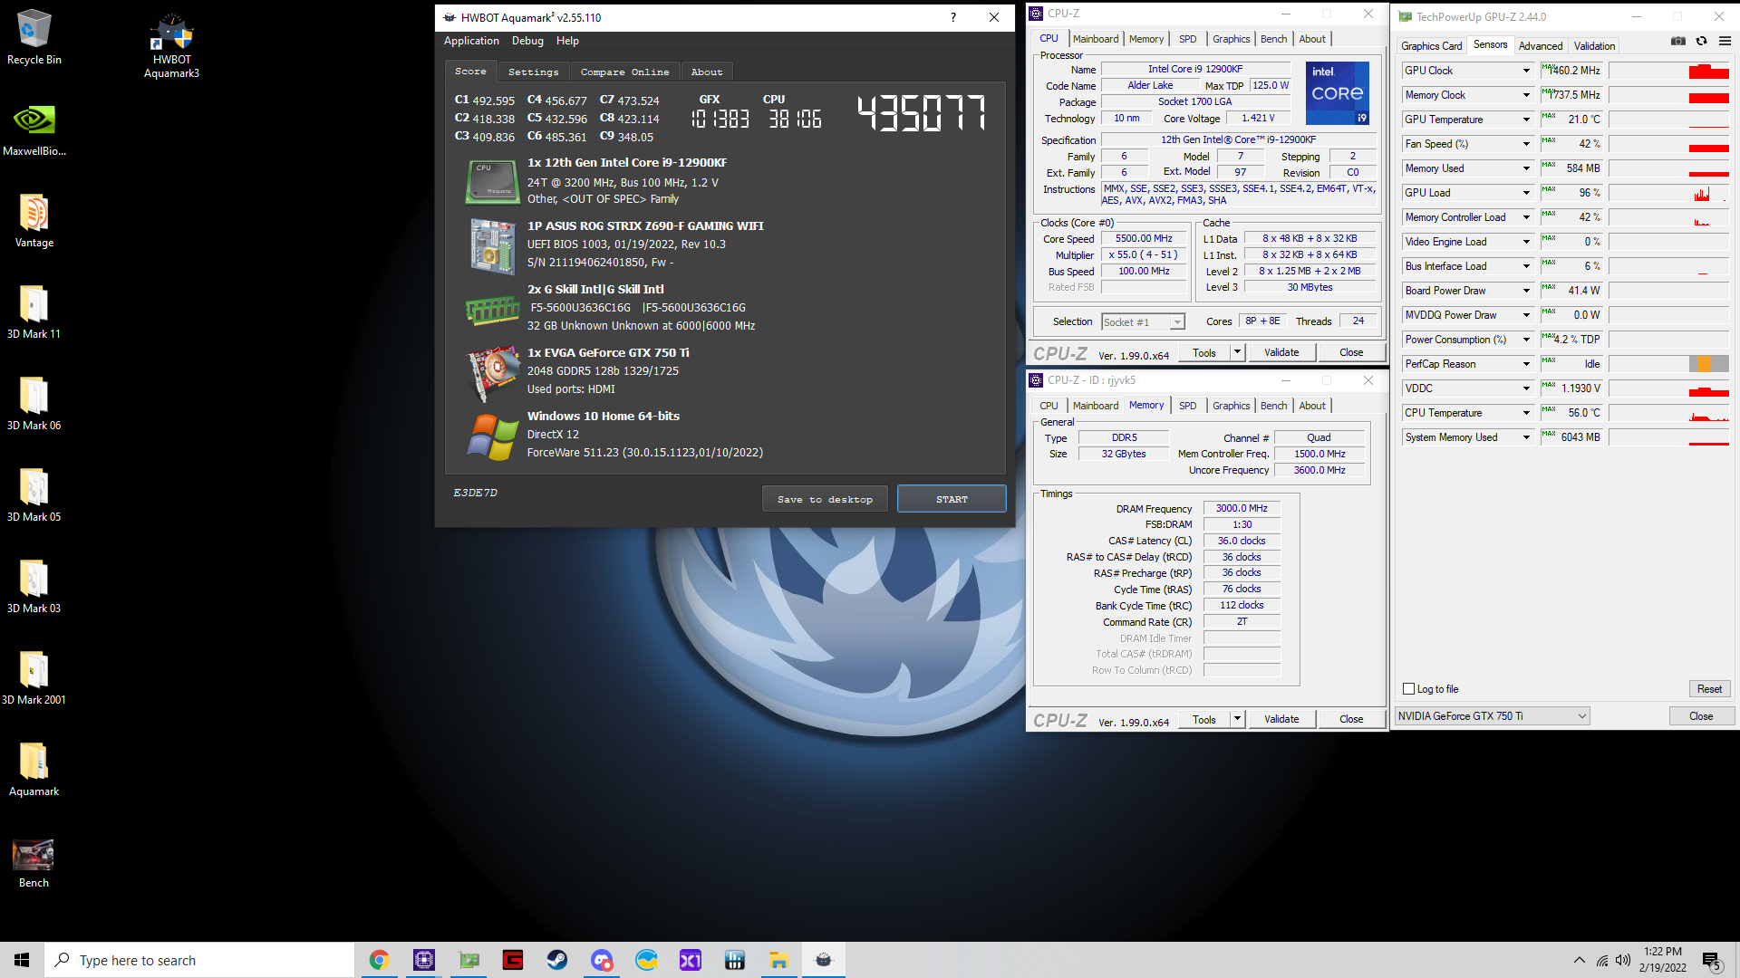Expand the Board Power Draw sensor dropdown
The height and width of the screenshot is (978, 1740).
[x=1526, y=291]
